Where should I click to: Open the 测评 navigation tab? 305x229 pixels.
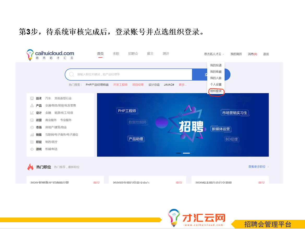click(166, 54)
